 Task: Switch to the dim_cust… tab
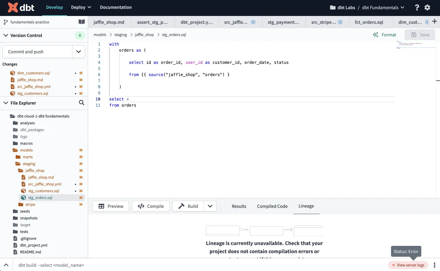[410, 22]
